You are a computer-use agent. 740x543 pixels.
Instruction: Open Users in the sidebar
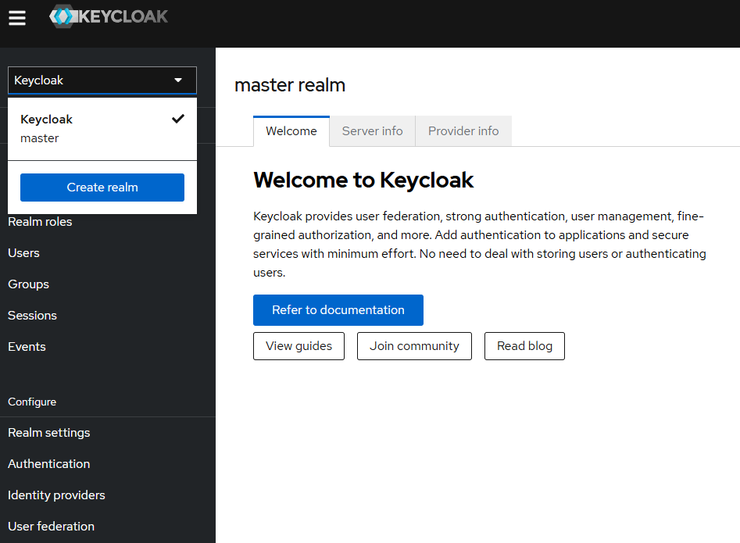pyautogui.click(x=23, y=253)
